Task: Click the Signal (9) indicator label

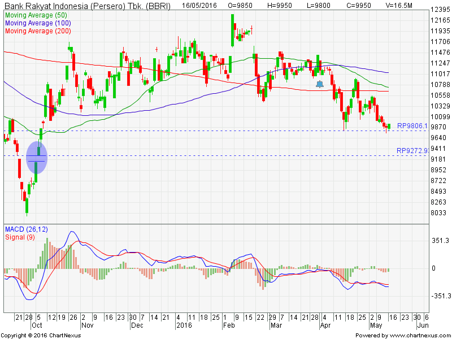Action: [20, 237]
